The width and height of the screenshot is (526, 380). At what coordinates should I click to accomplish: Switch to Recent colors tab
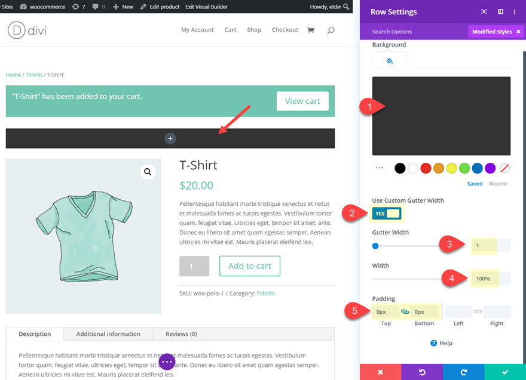(x=498, y=184)
